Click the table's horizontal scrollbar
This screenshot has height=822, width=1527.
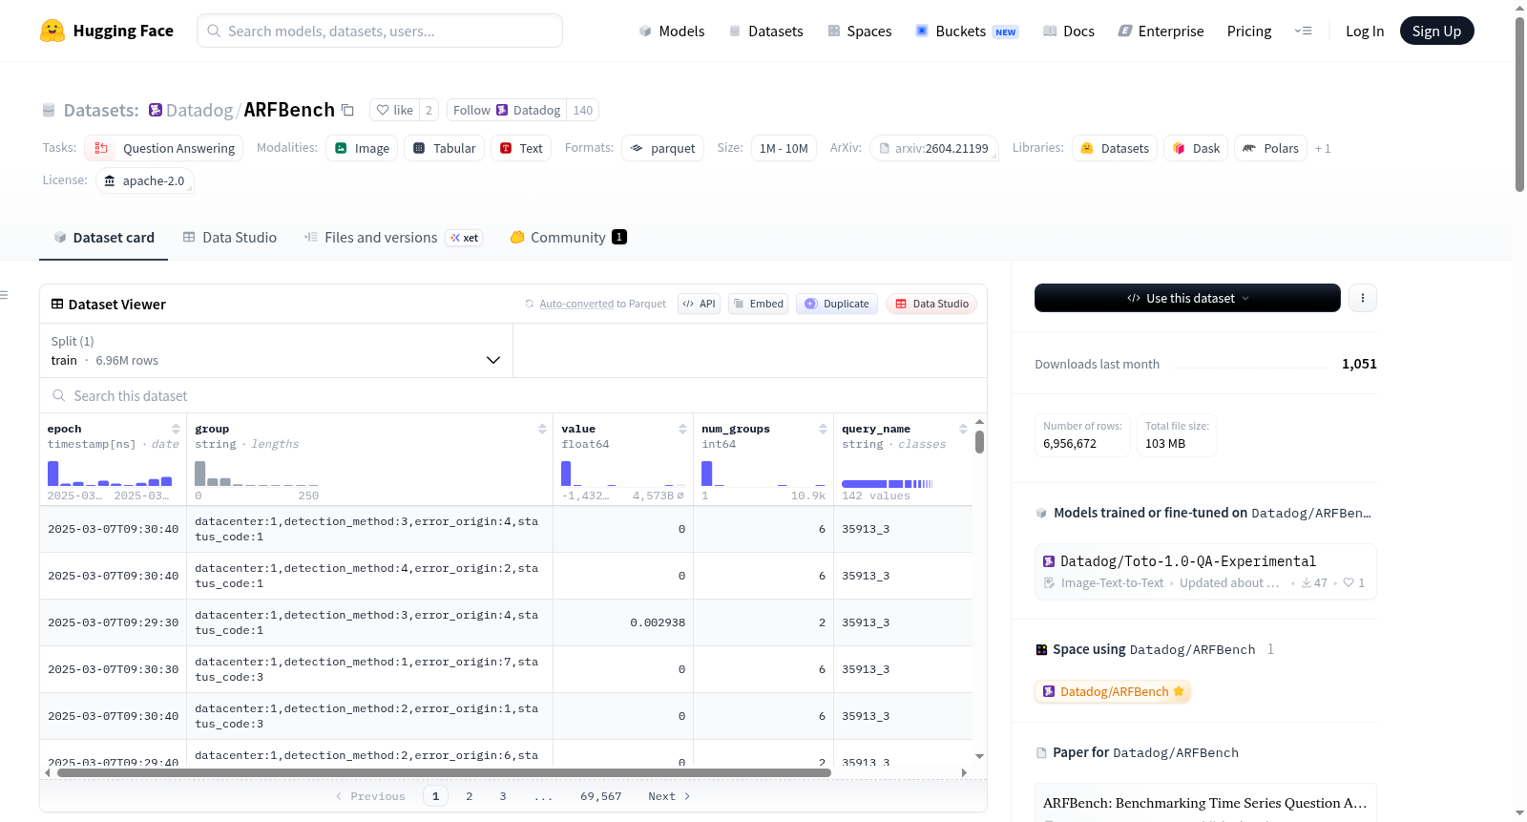pyautogui.click(x=444, y=772)
